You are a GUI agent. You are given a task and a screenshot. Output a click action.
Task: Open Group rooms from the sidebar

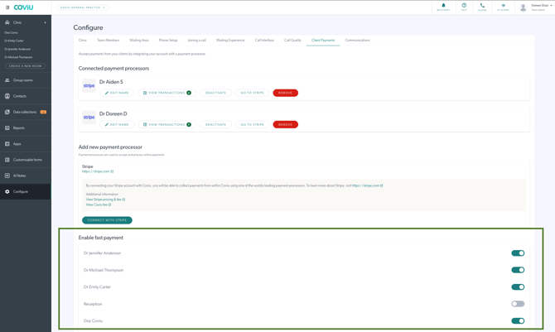[x=23, y=80]
